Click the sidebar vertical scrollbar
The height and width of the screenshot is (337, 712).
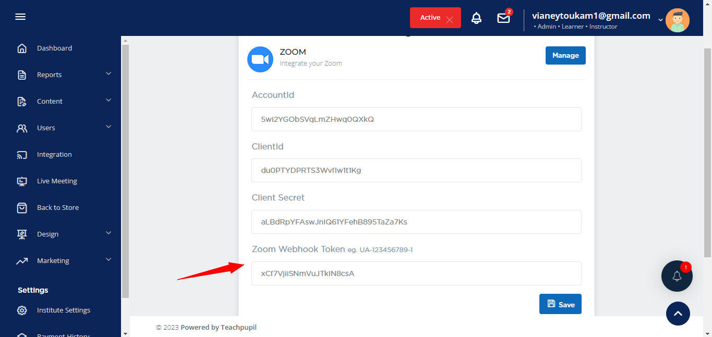125,172
